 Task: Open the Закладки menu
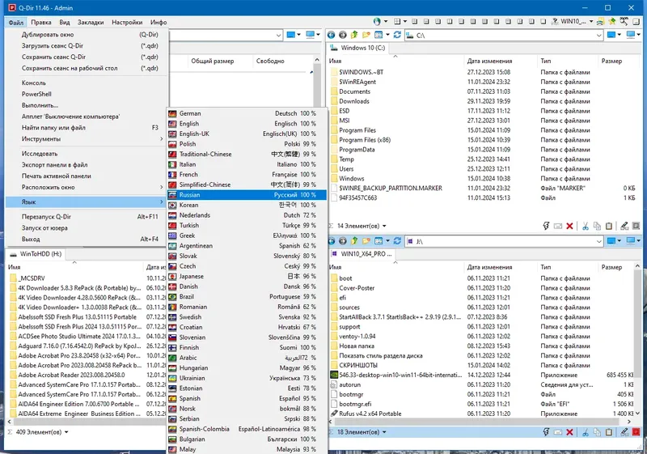pyautogui.click(x=91, y=23)
